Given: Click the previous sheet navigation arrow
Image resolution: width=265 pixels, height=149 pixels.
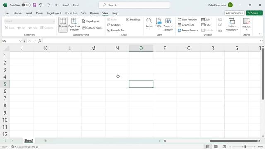Looking at the screenshot, I should [x=5, y=141].
